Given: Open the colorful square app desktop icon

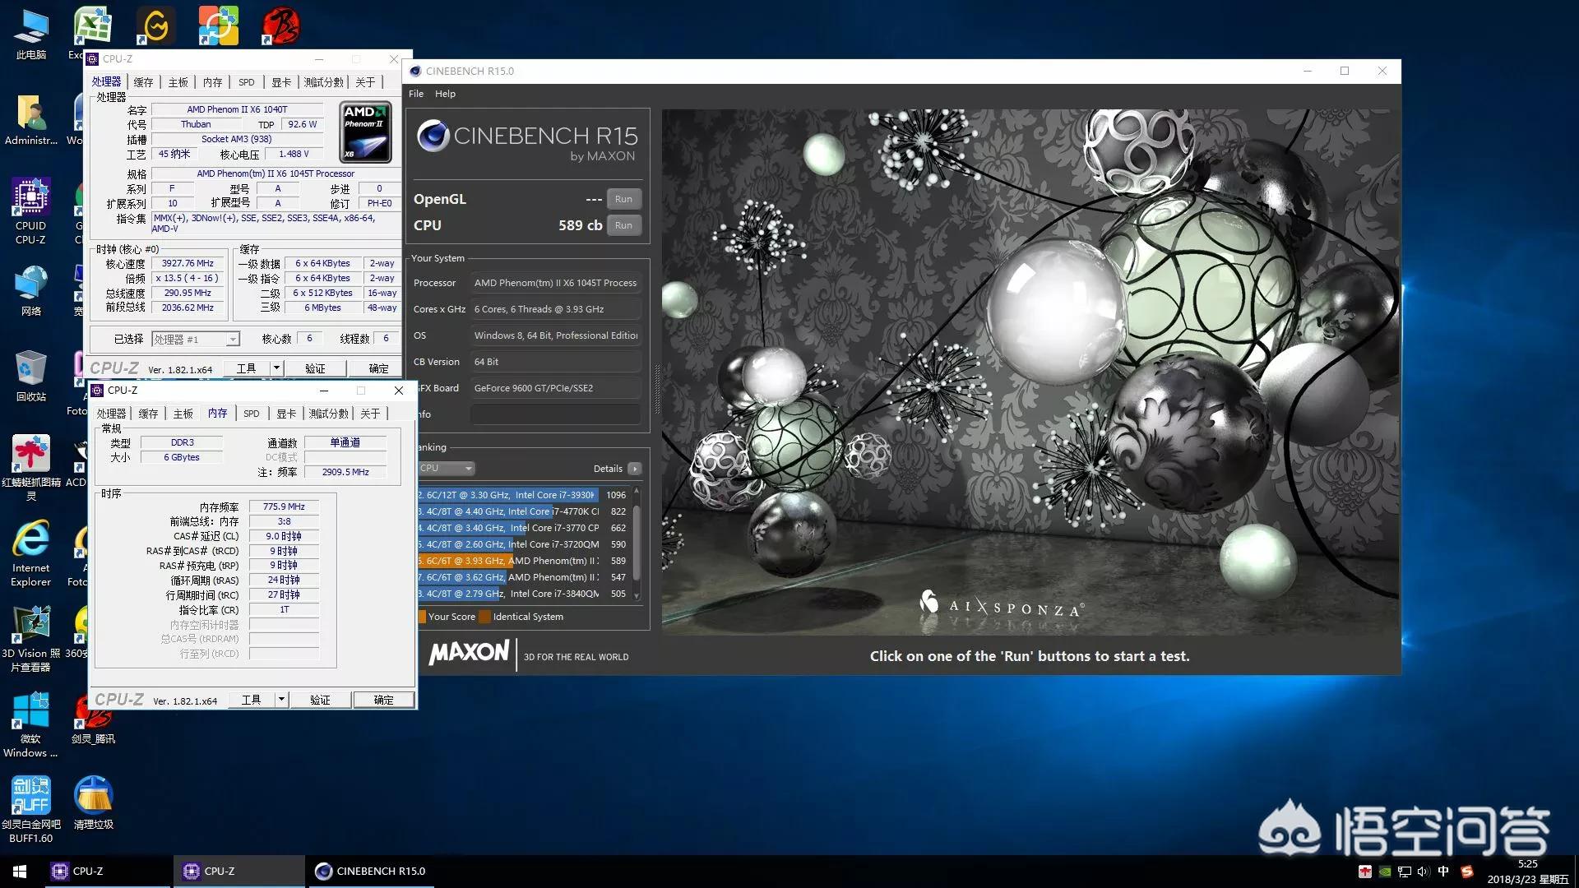Looking at the screenshot, I should click(x=219, y=26).
